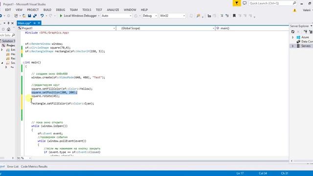Select the Data Connections node

[x=305, y=42]
